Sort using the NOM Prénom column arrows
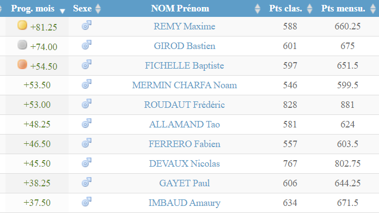 click(258, 9)
